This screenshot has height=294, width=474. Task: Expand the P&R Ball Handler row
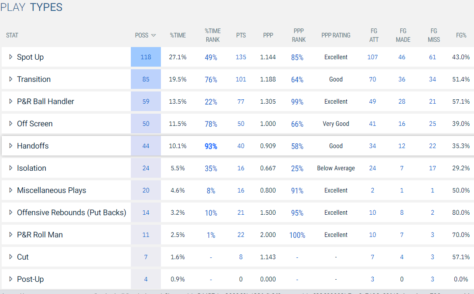pos(10,101)
